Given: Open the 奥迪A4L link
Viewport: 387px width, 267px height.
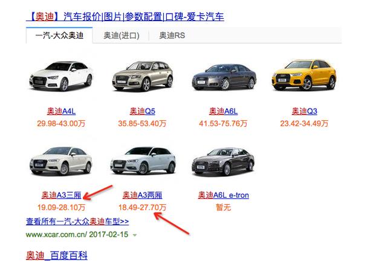Looking at the screenshot, I should point(61,111).
